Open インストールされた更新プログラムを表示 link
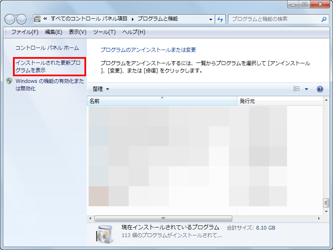 click(x=48, y=66)
